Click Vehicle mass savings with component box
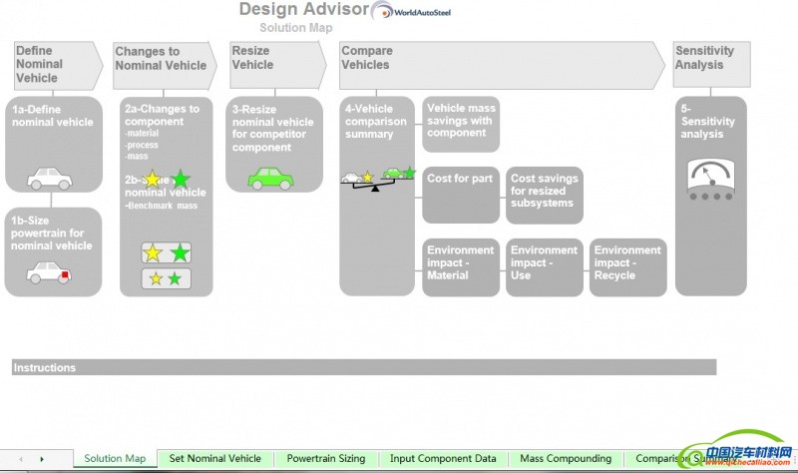The width and height of the screenshot is (798, 473). point(460,125)
